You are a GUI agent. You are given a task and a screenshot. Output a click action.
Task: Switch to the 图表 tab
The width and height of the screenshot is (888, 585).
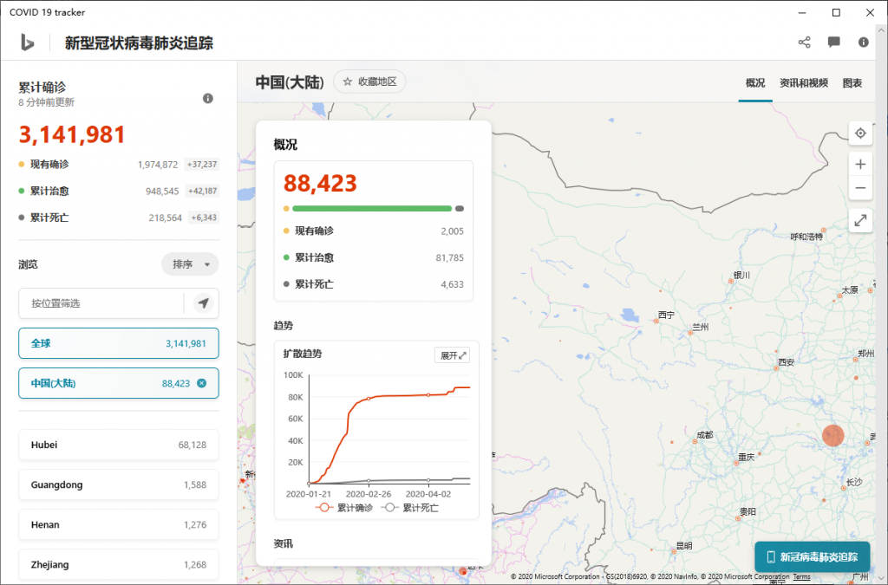[x=852, y=83]
